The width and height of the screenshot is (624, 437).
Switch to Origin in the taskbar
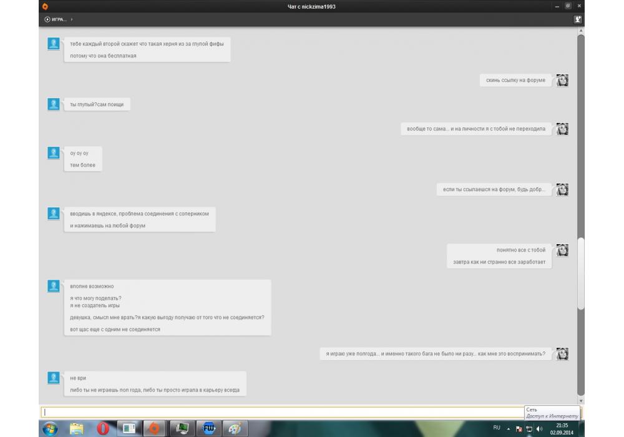coord(154,428)
